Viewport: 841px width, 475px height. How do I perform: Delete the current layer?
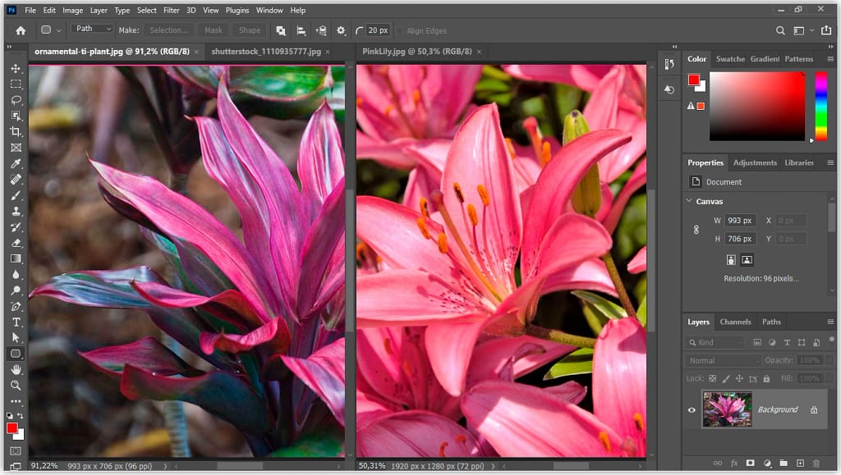[816, 464]
